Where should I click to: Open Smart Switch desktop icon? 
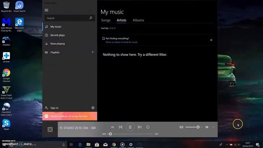click(x=19, y=7)
